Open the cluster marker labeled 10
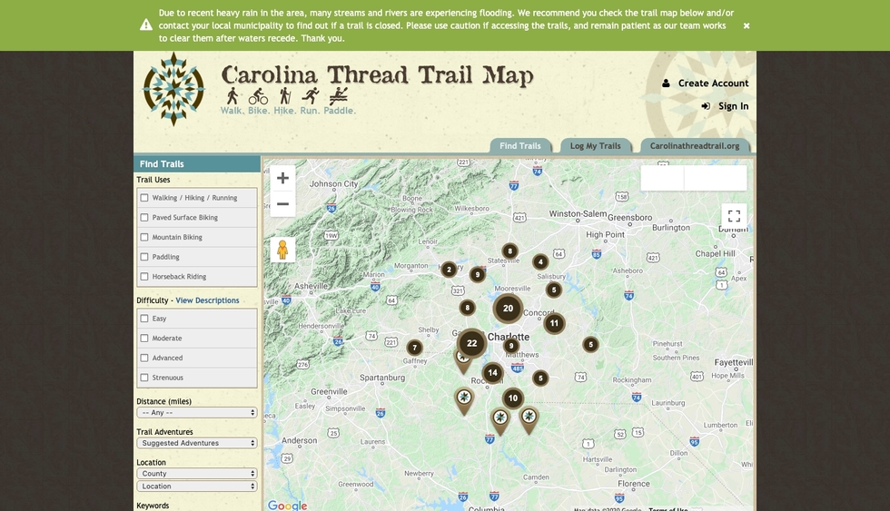This screenshot has height=511, width=890. 512,398
